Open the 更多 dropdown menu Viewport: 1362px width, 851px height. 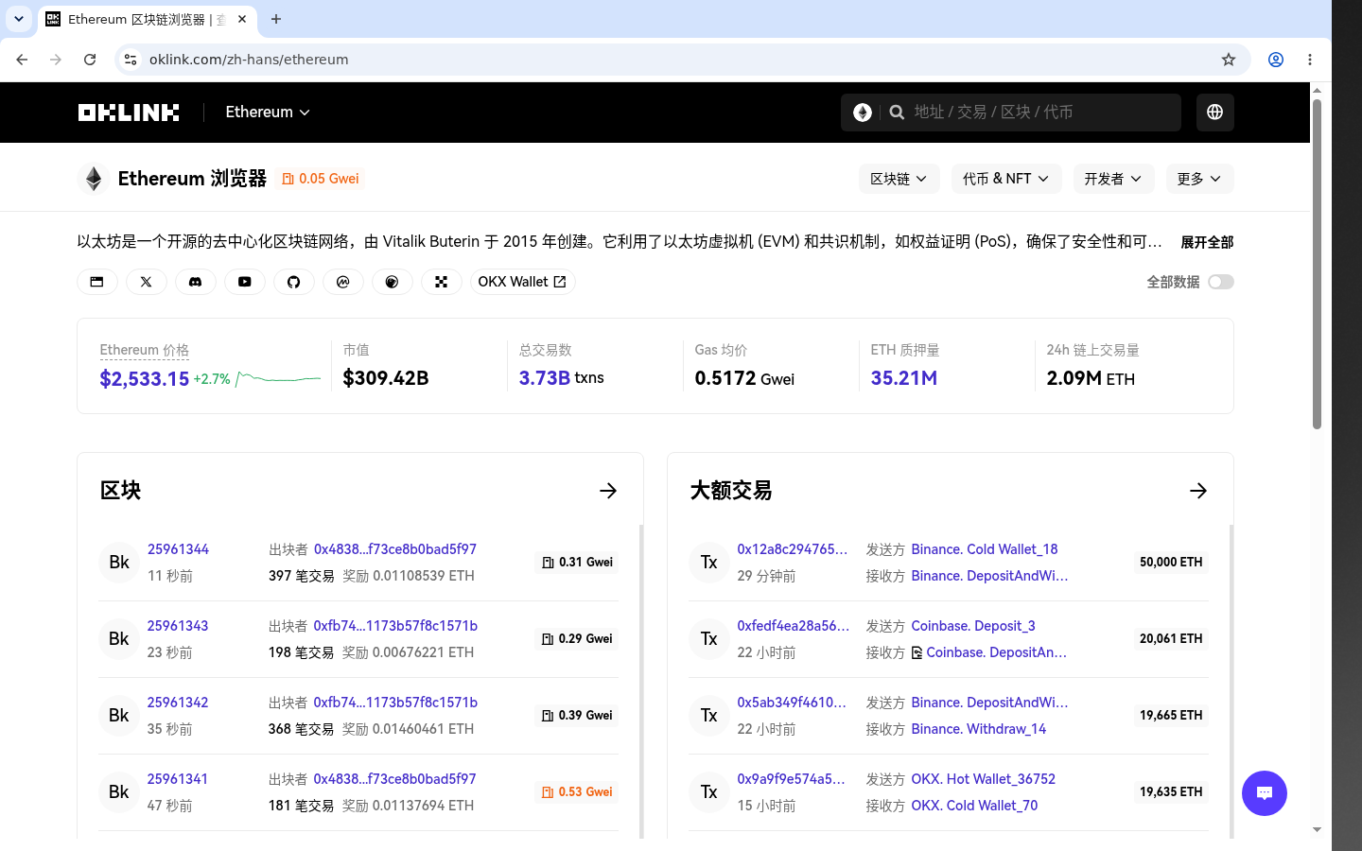1199,179
